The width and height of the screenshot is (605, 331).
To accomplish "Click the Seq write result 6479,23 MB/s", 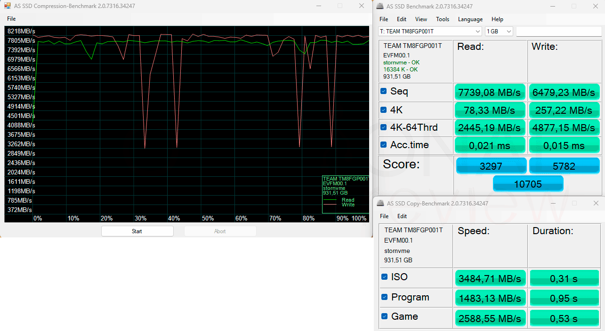I will pyautogui.click(x=564, y=92).
